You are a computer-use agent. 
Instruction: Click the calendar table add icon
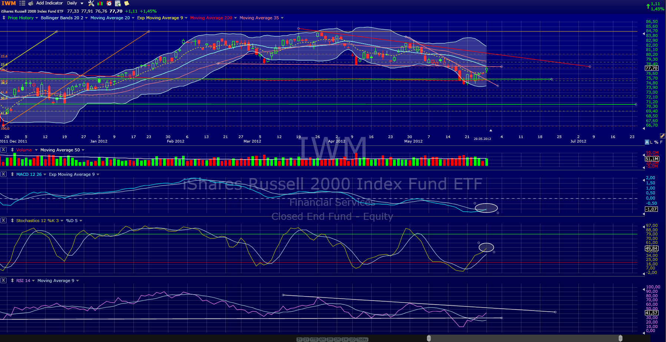118,3
